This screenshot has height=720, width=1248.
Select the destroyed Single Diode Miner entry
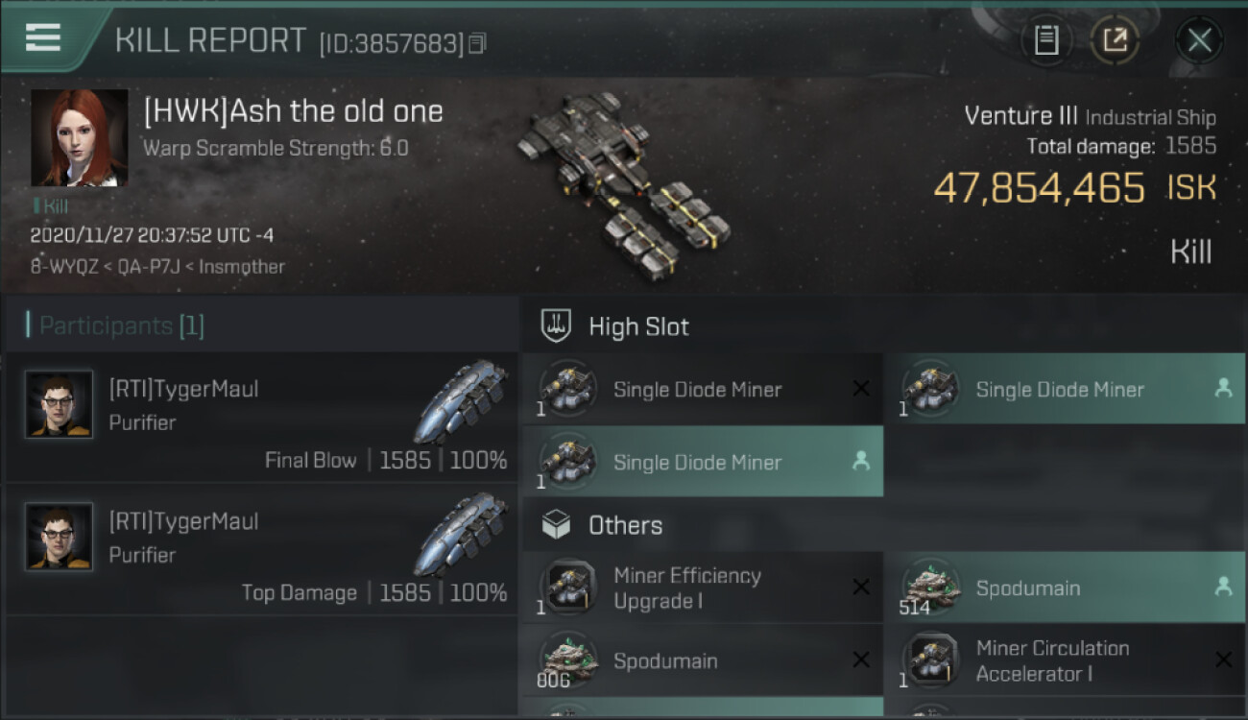tap(702, 390)
